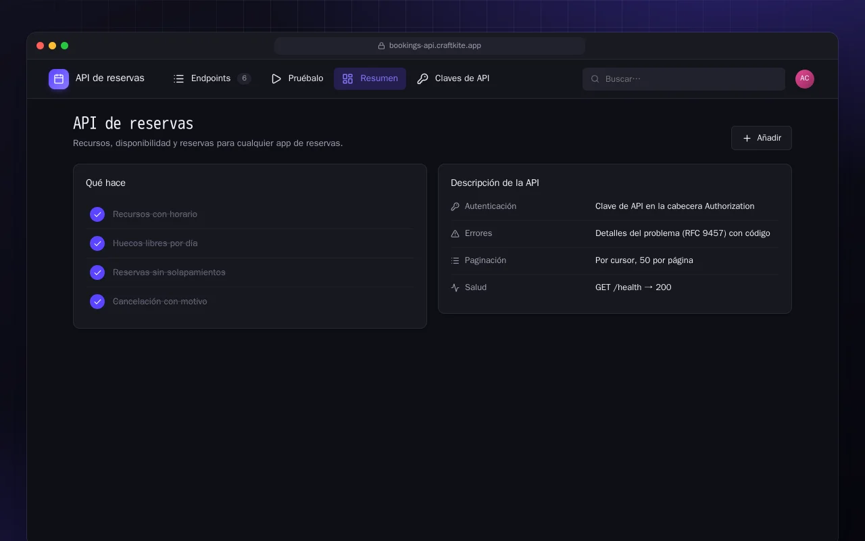Click the 'Autenticación' row label
865x541 pixels.
coord(491,206)
